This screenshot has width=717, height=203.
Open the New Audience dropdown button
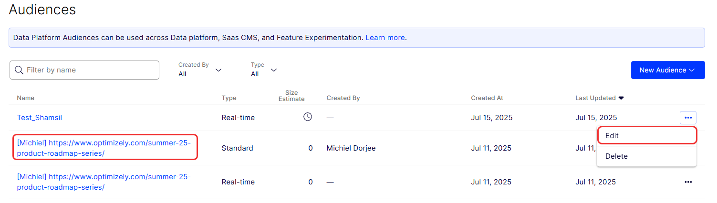(x=668, y=70)
